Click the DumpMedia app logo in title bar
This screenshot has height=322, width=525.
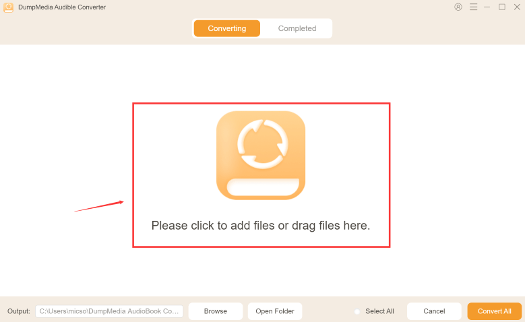pyautogui.click(x=8, y=7)
